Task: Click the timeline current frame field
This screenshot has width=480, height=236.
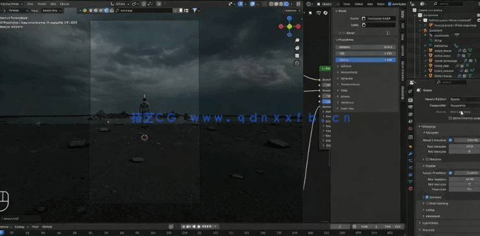Action: (x=340, y=226)
